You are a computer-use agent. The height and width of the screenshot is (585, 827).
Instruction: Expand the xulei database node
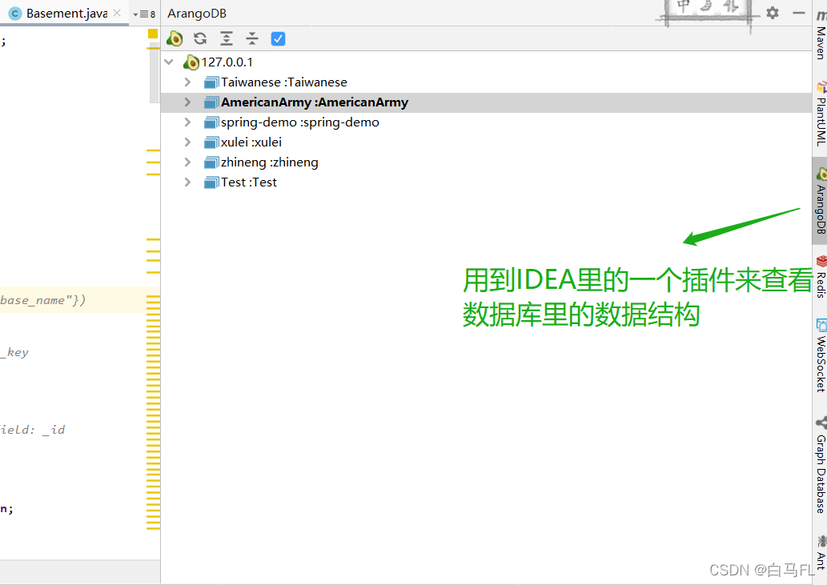point(187,142)
